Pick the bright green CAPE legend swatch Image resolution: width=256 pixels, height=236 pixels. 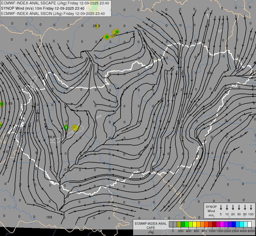(x=187, y=224)
